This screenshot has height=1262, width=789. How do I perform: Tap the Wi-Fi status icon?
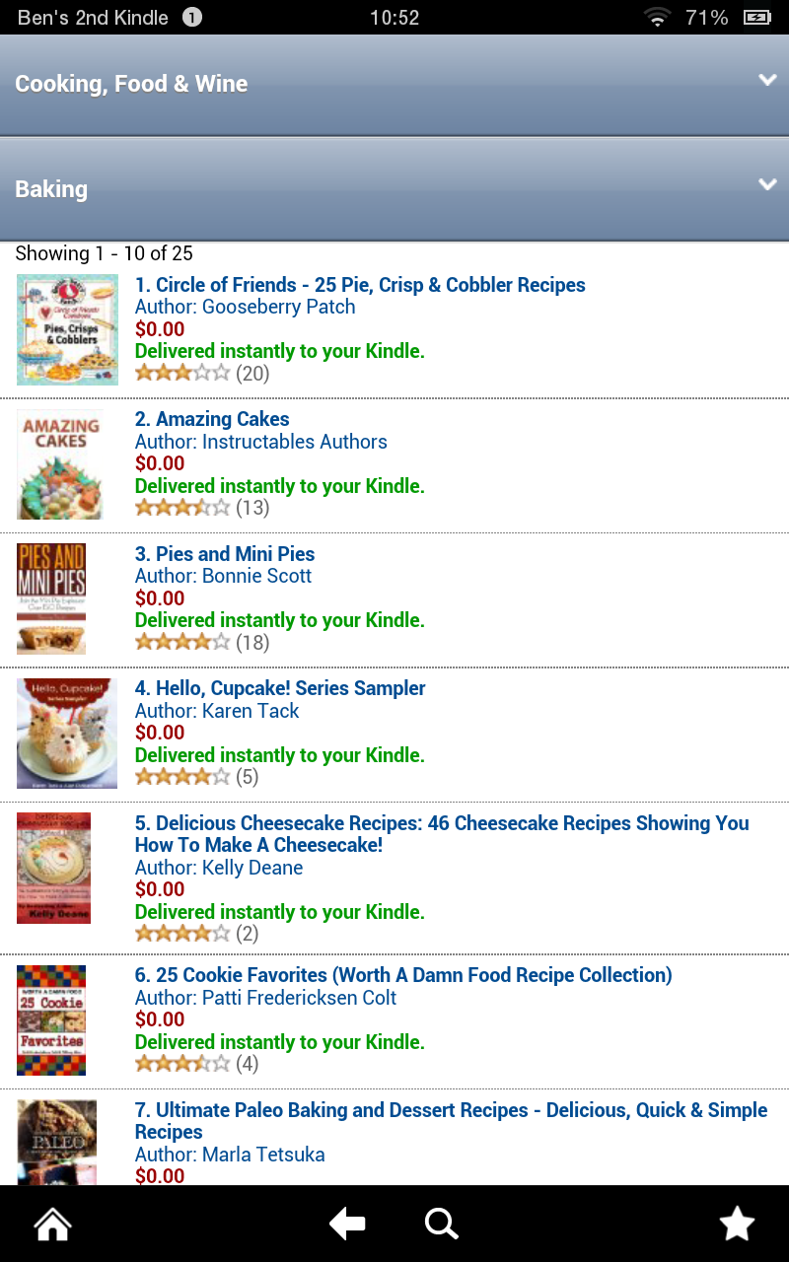point(656,18)
